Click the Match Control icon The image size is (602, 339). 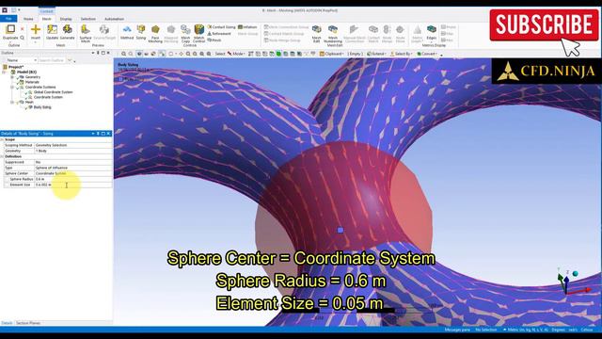tap(198, 29)
